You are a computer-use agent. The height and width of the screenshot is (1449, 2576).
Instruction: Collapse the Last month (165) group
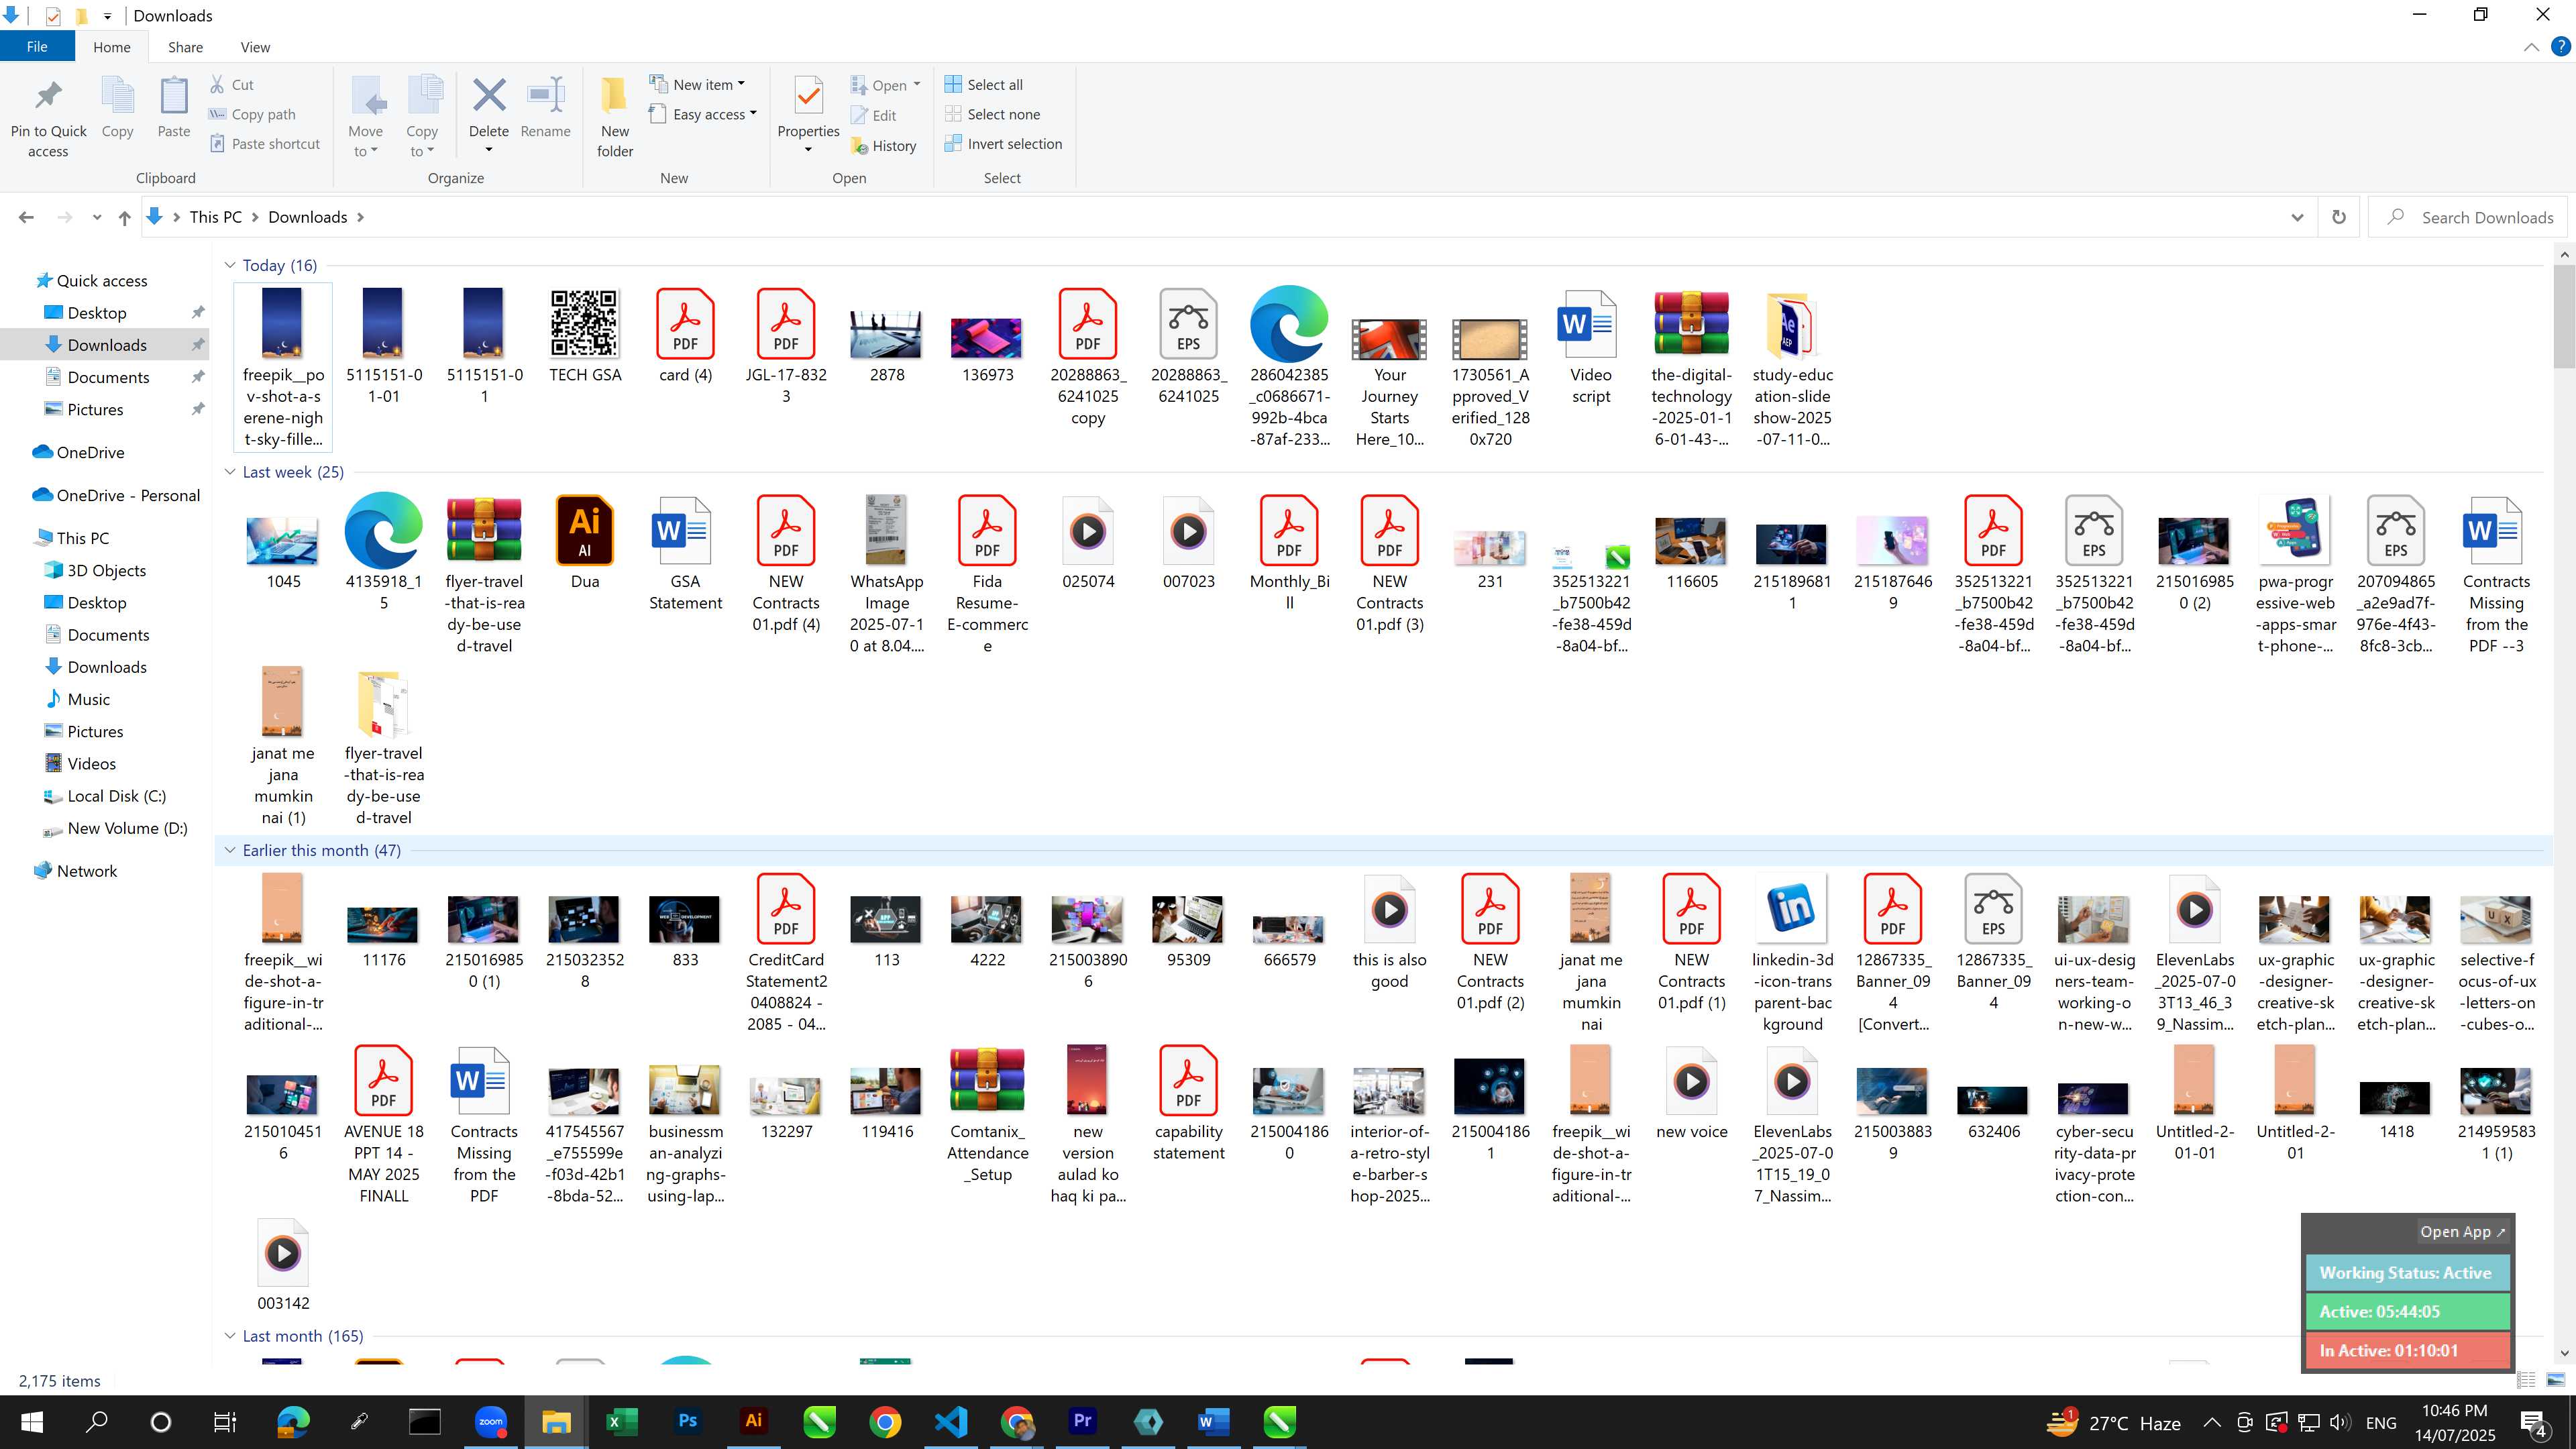(x=230, y=1336)
